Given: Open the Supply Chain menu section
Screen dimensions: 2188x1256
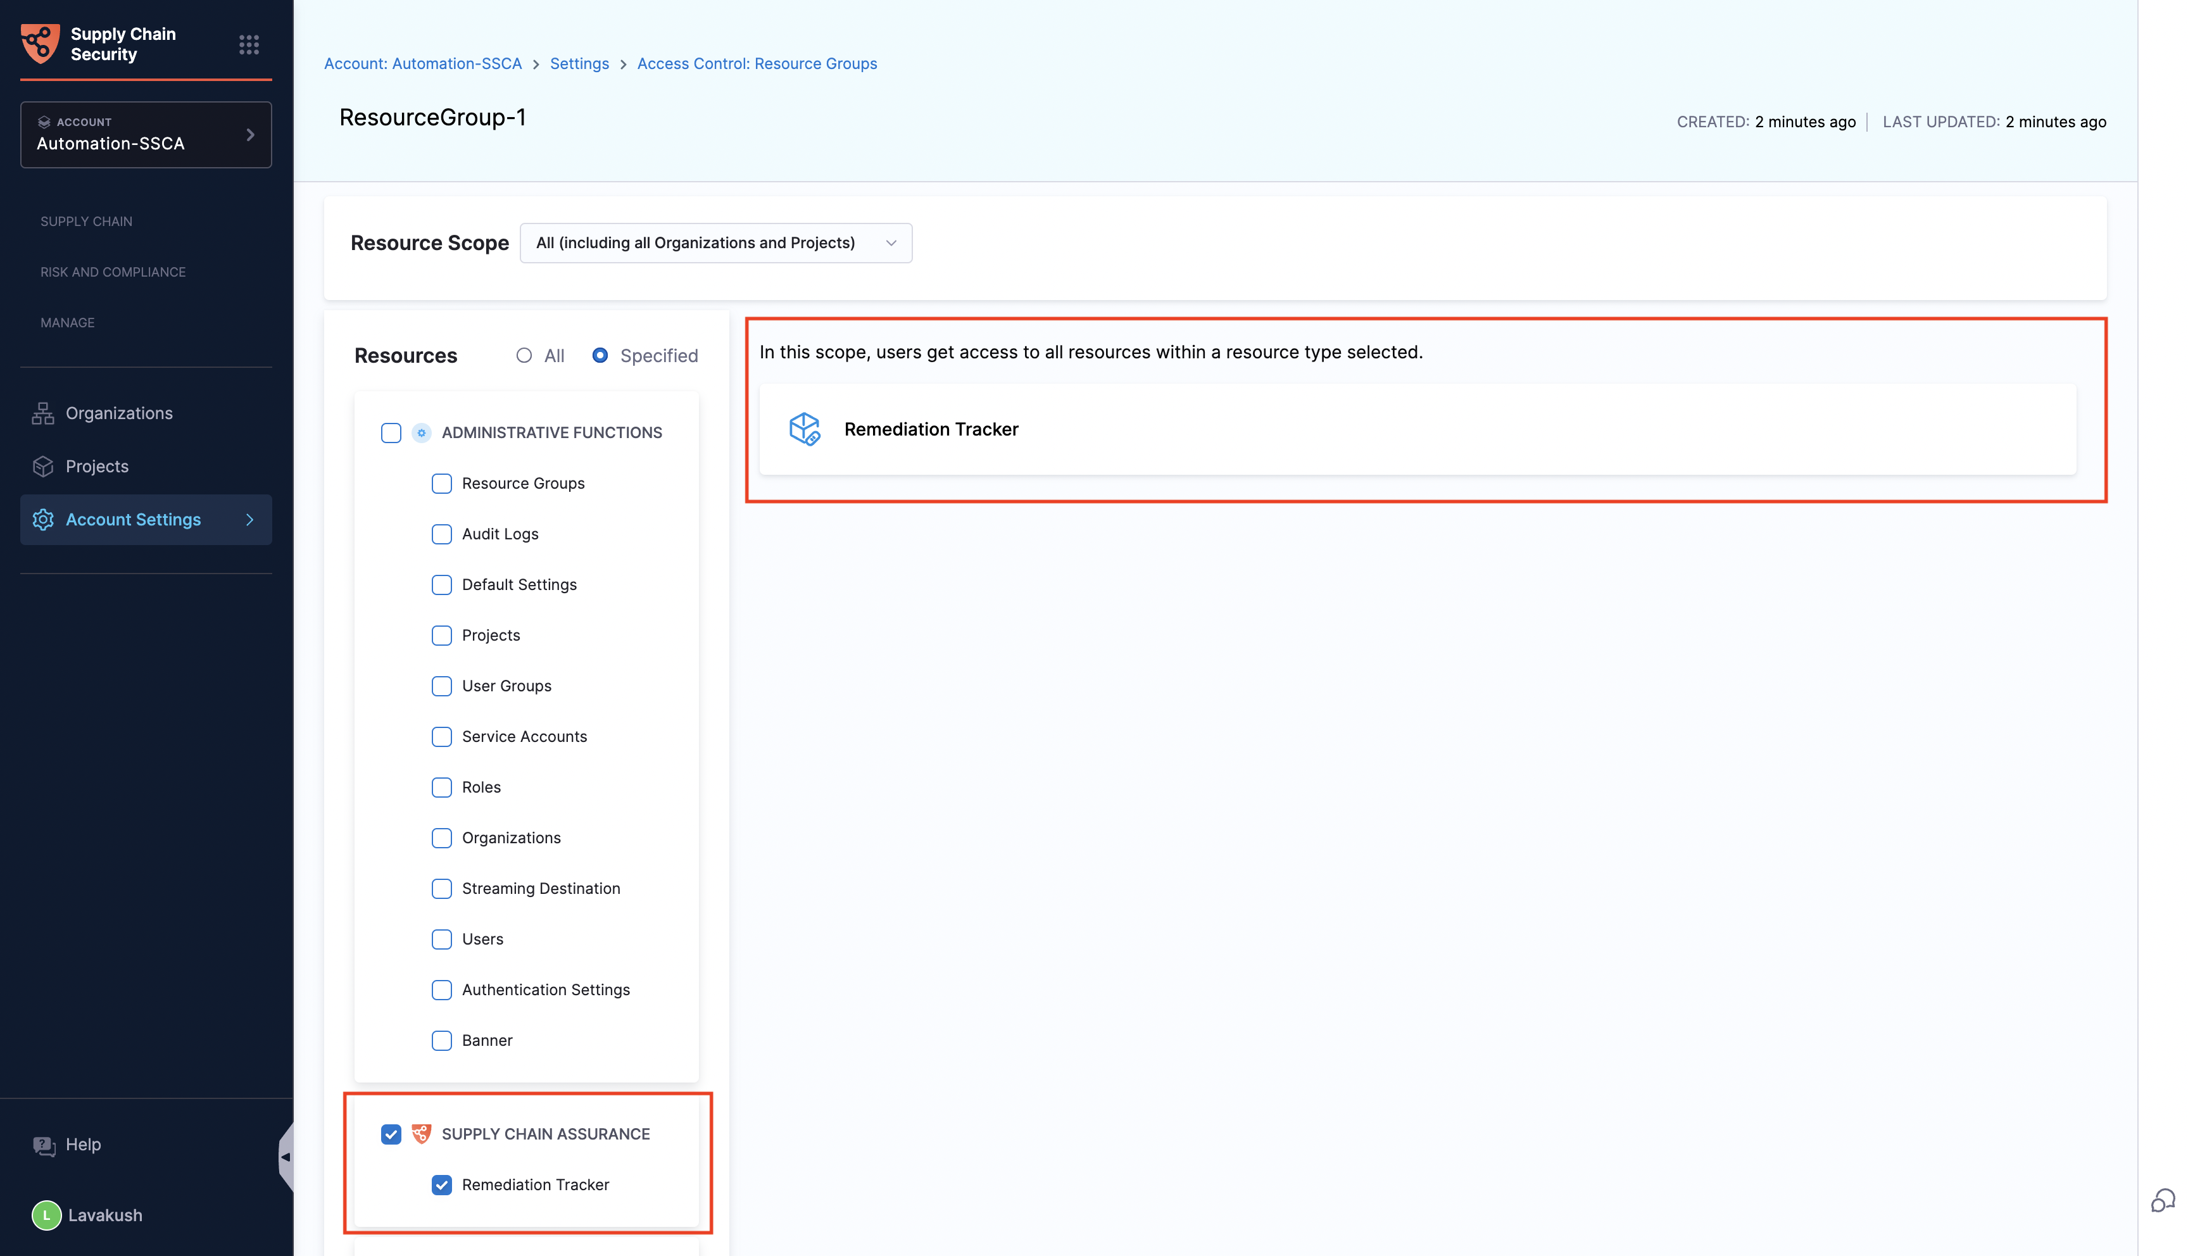Looking at the screenshot, I should point(86,222).
